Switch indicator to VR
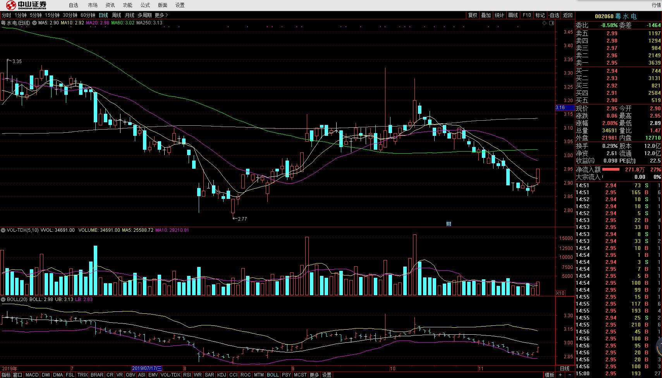Screen dimensions: 662x378 click(x=120, y=375)
